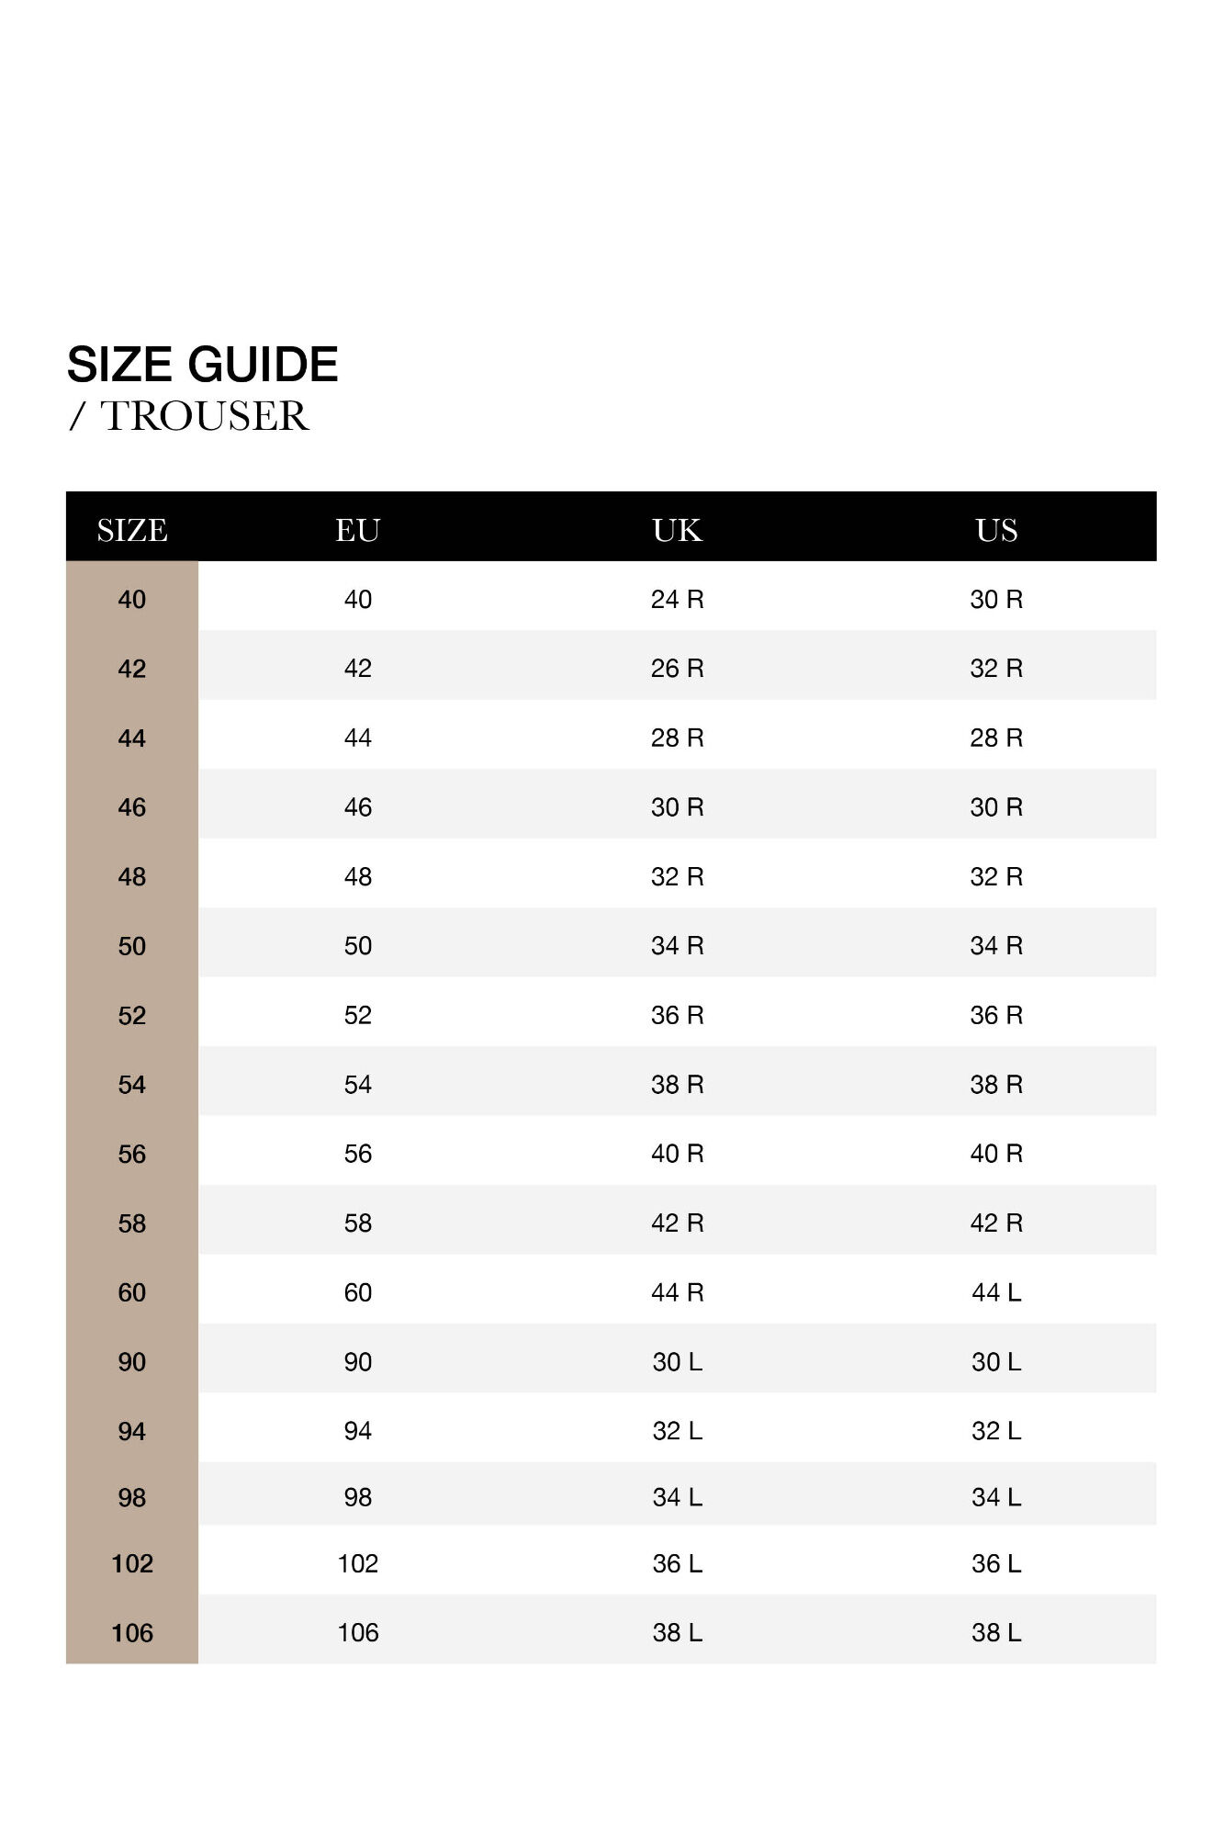Click the 90 value in the EU column
1224x1837 pixels.
(357, 1361)
